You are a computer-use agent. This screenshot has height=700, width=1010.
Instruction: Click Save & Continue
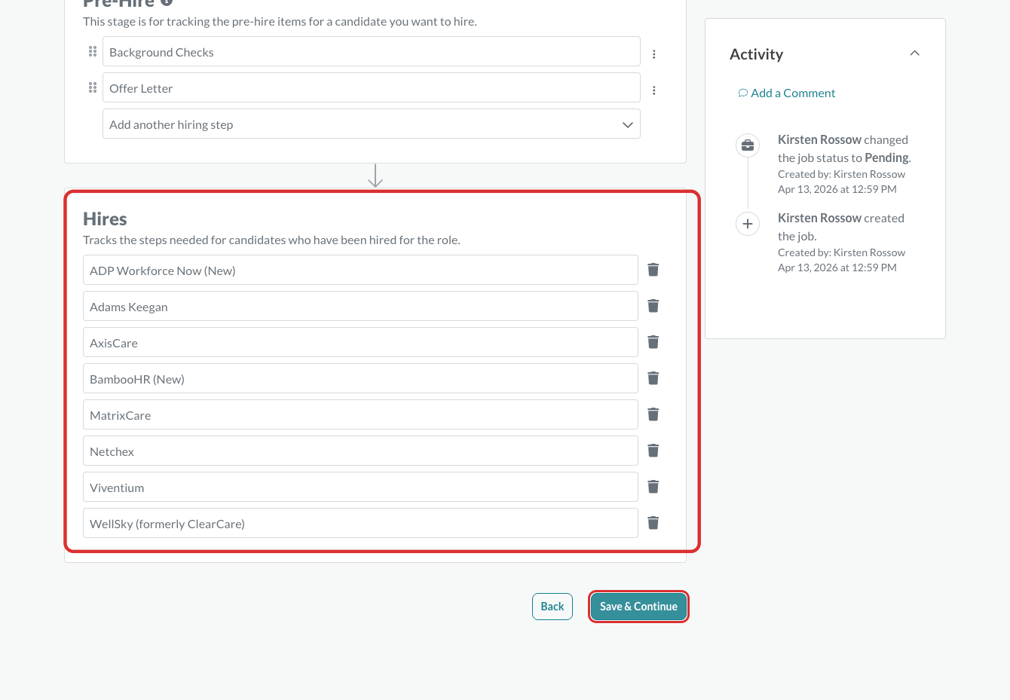638,607
